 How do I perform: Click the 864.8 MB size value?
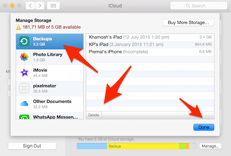(x=203, y=44)
